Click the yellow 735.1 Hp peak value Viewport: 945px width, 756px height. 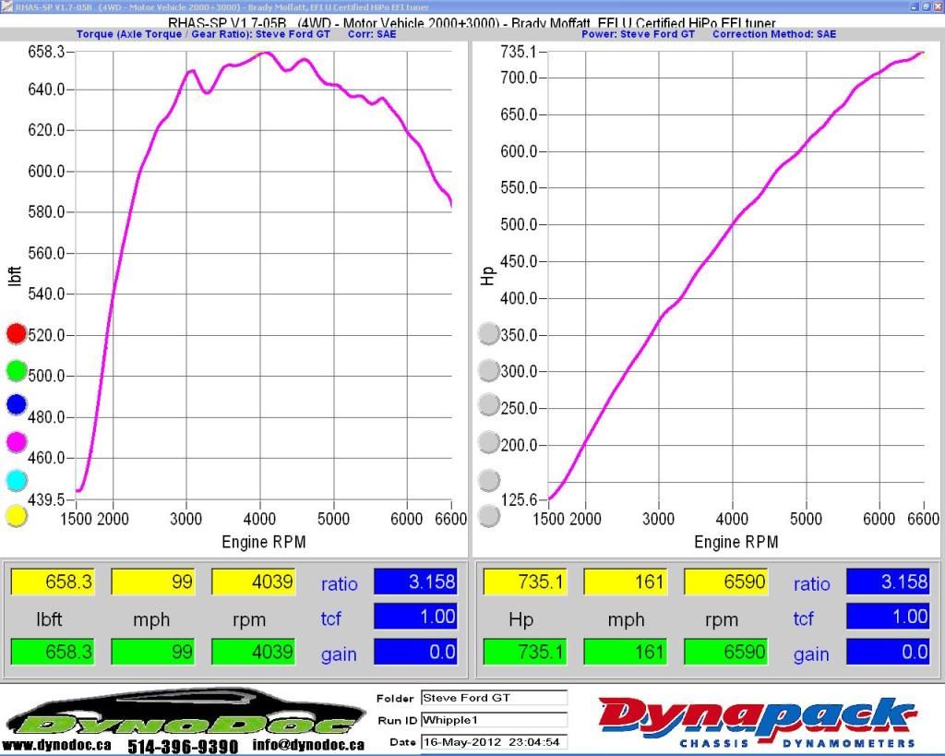pos(525,582)
